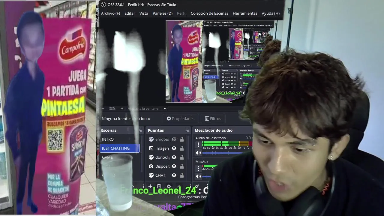Open Audio del escritorio options menu
Screen dimensions: 384x216
(198, 145)
